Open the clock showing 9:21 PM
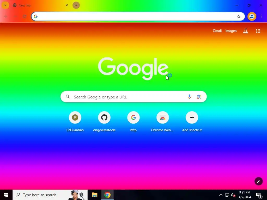 click(245, 195)
